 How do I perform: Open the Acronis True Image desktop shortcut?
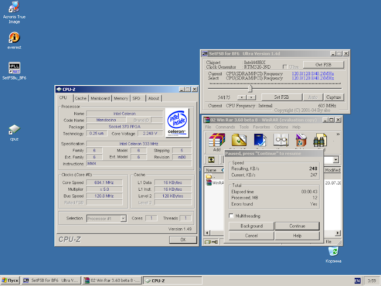click(14, 12)
